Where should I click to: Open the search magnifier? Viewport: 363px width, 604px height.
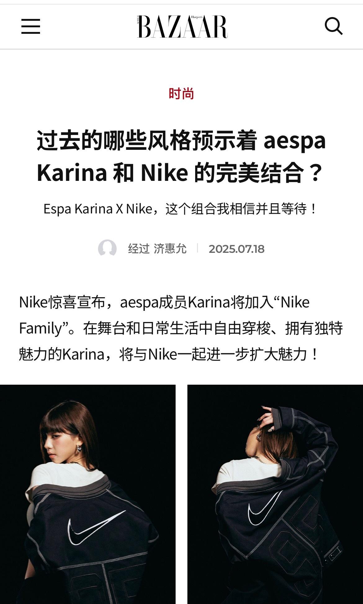pos(334,26)
